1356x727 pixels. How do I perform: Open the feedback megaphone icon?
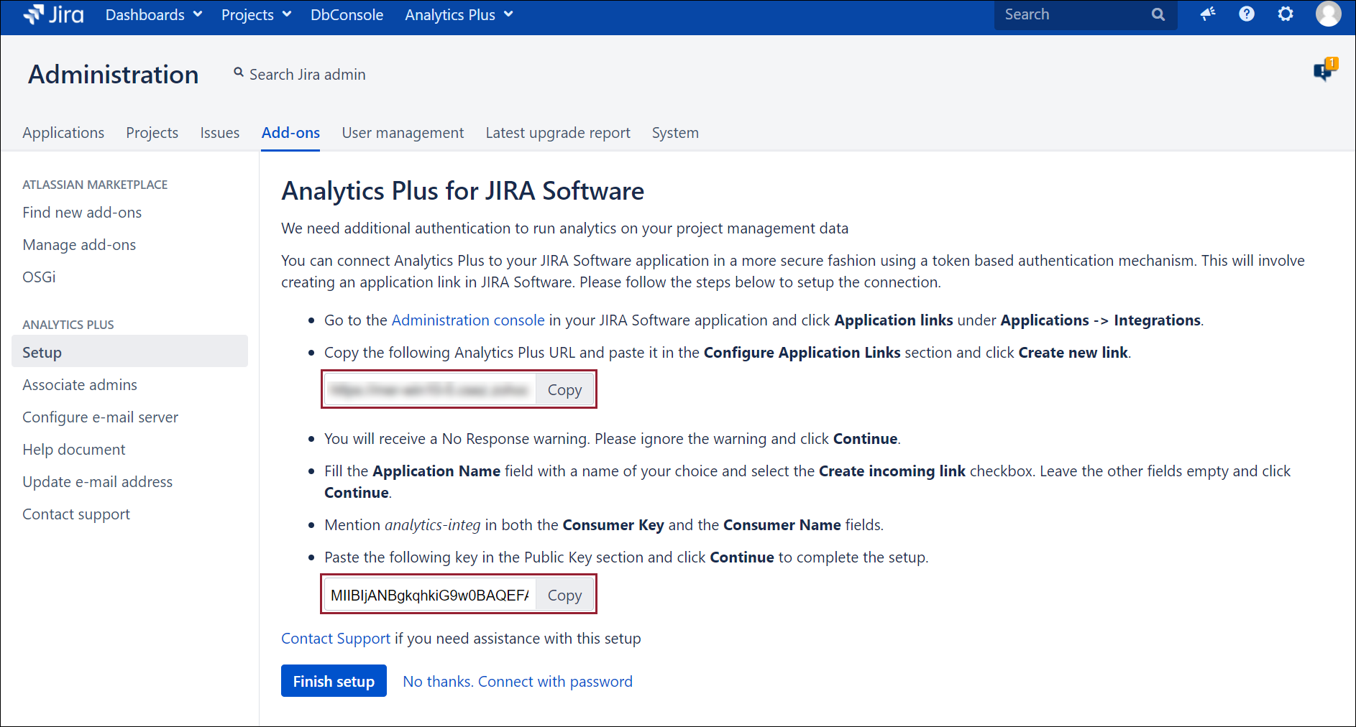1208,14
